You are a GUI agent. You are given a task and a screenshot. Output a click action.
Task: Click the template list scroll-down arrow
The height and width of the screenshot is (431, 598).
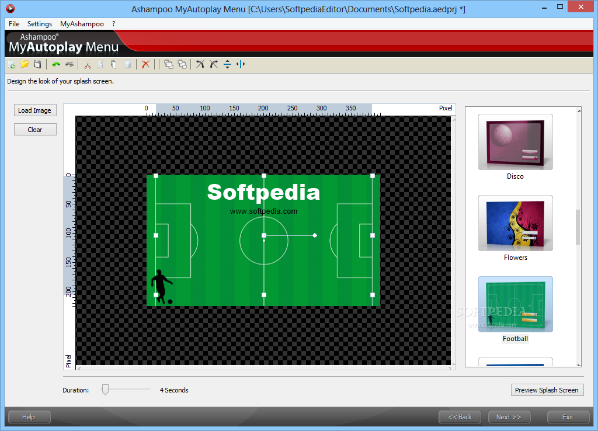(x=579, y=364)
